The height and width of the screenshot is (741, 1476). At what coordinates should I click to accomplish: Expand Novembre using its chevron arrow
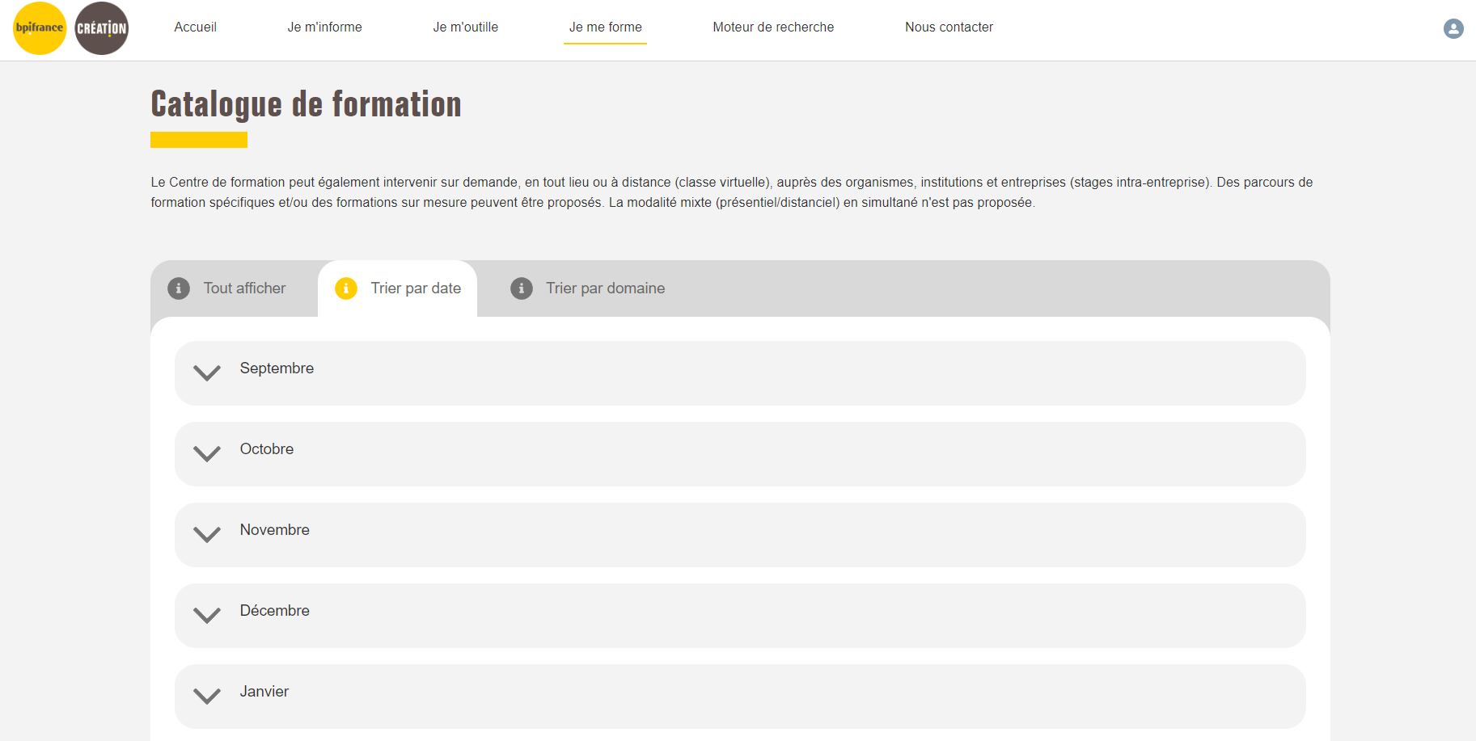pyautogui.click(x=207, y=534)
